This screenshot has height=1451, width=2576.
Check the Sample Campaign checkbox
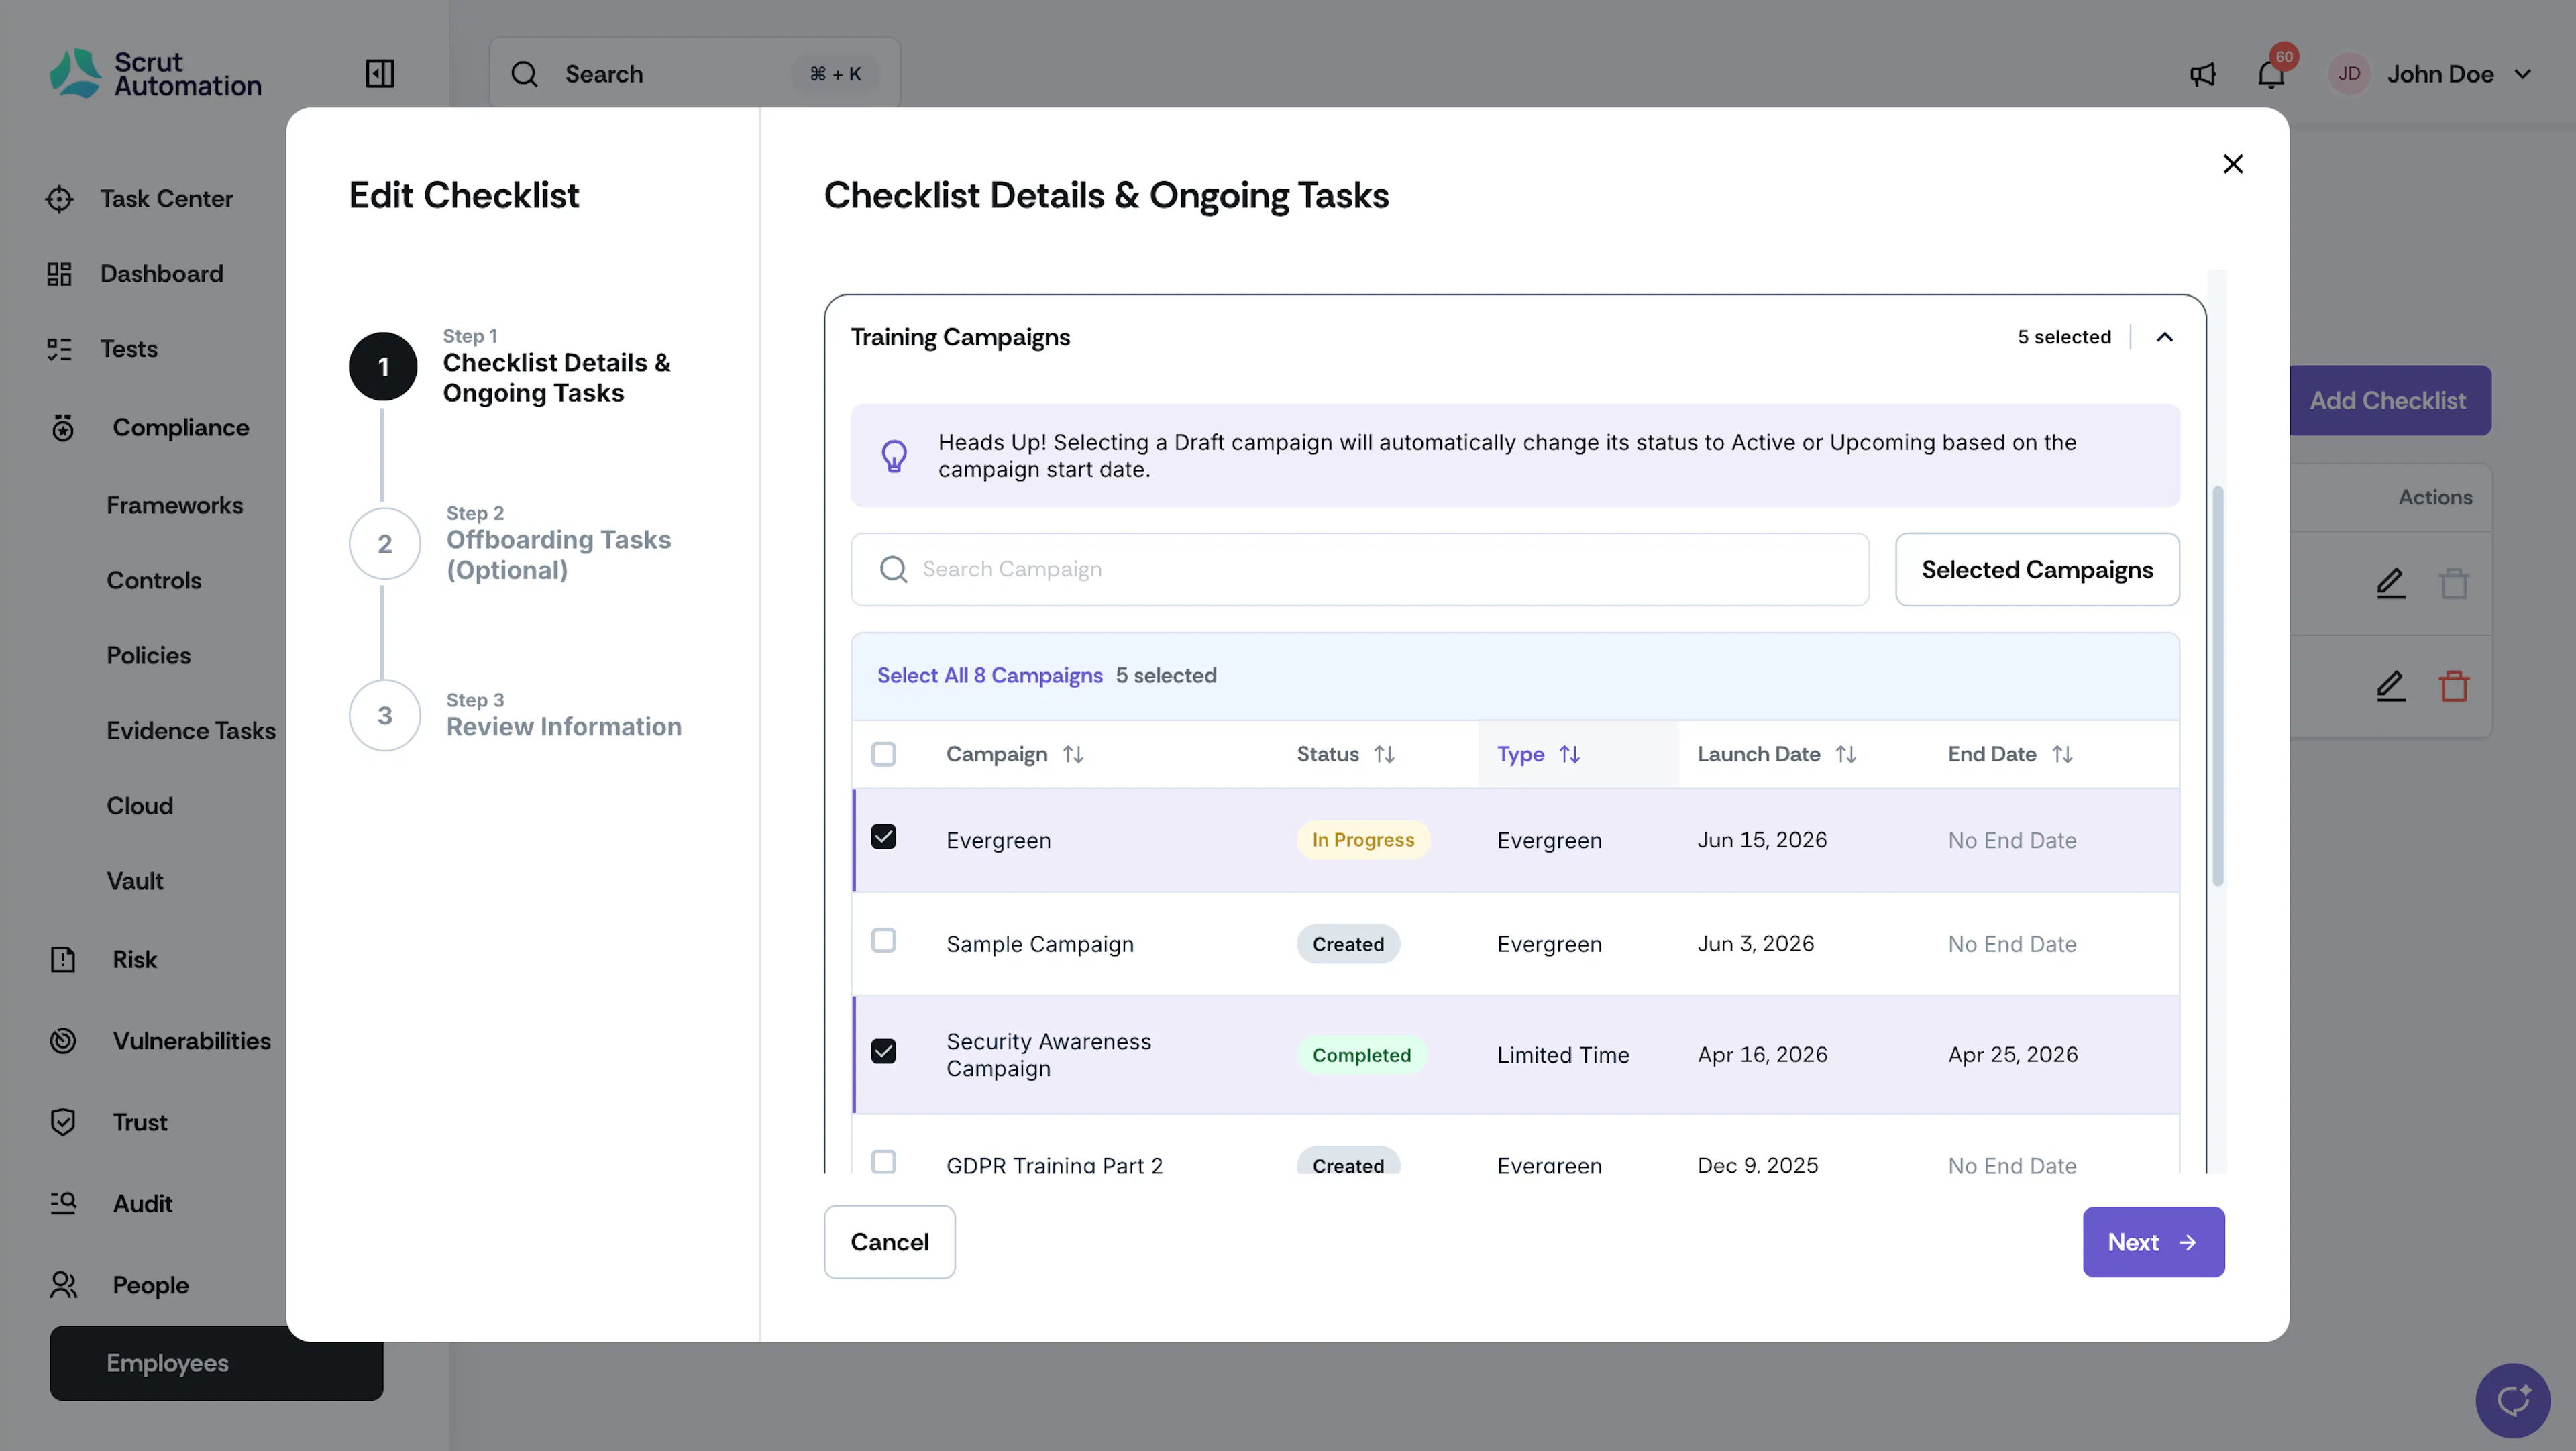[883, 941]
